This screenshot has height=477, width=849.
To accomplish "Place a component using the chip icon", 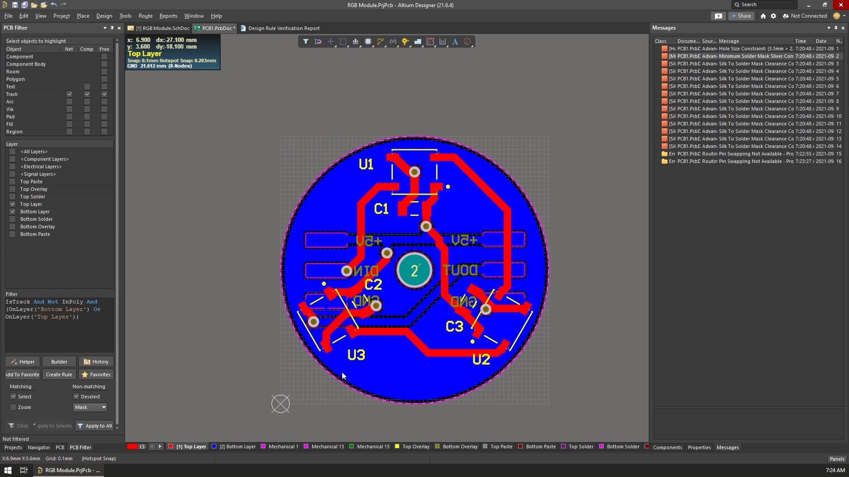I will 368,42.
